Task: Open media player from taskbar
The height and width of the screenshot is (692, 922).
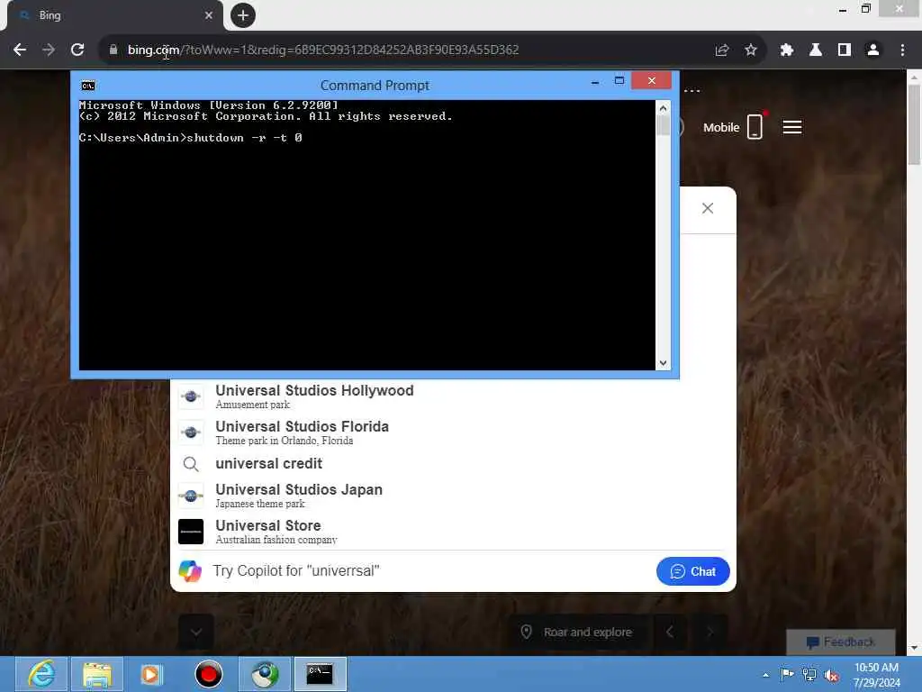Action: click(x=151, y=674)
